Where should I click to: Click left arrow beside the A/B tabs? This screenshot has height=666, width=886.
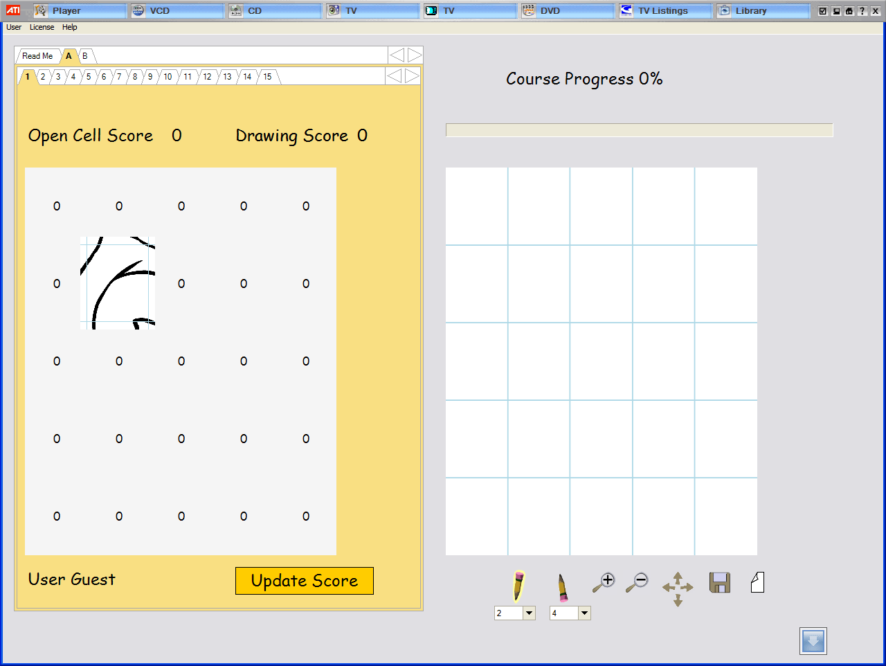tap(397, 55)
